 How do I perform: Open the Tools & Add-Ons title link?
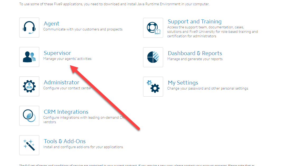click(65, 141)
